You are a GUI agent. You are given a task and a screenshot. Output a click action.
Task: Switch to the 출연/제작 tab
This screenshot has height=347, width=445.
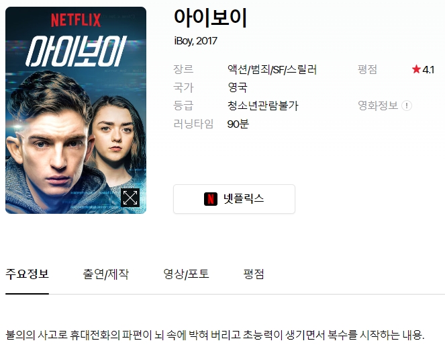105,274
